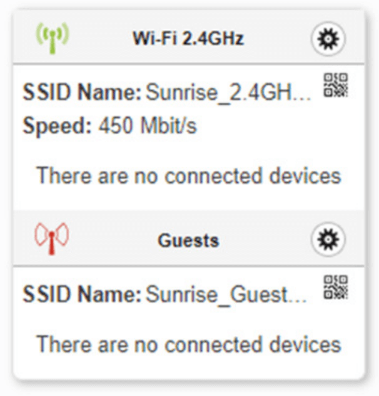Click the Guests section title

(x=188, y=240)
